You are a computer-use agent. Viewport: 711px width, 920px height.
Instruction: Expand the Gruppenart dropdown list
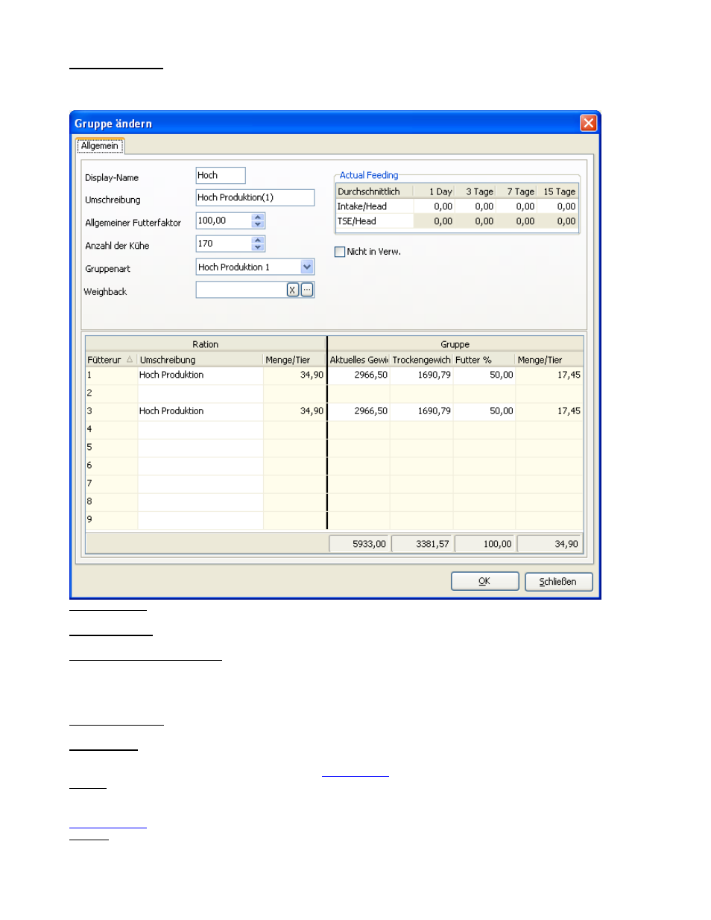coord(307,267)
